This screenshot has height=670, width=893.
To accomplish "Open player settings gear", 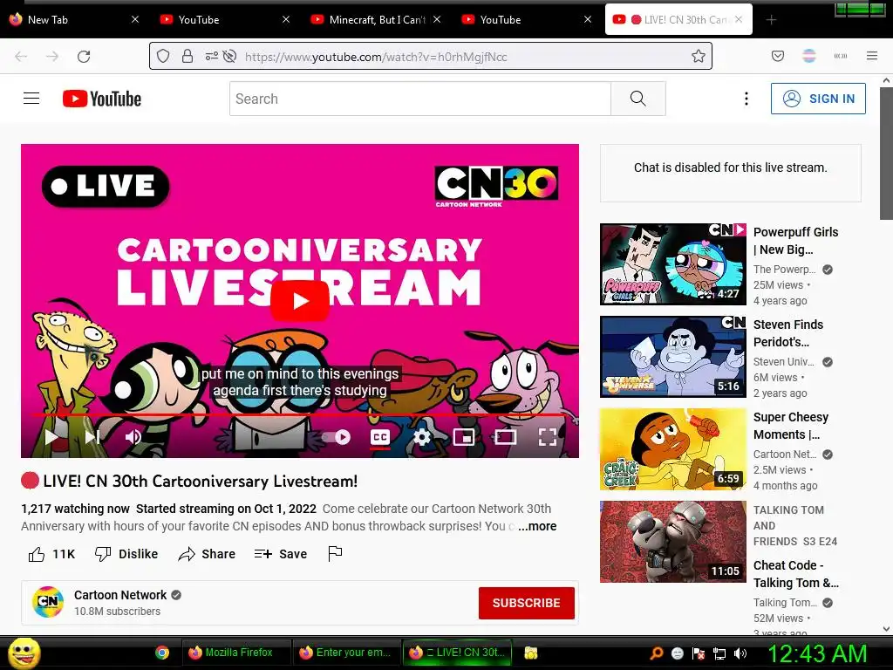I will 422,437.
